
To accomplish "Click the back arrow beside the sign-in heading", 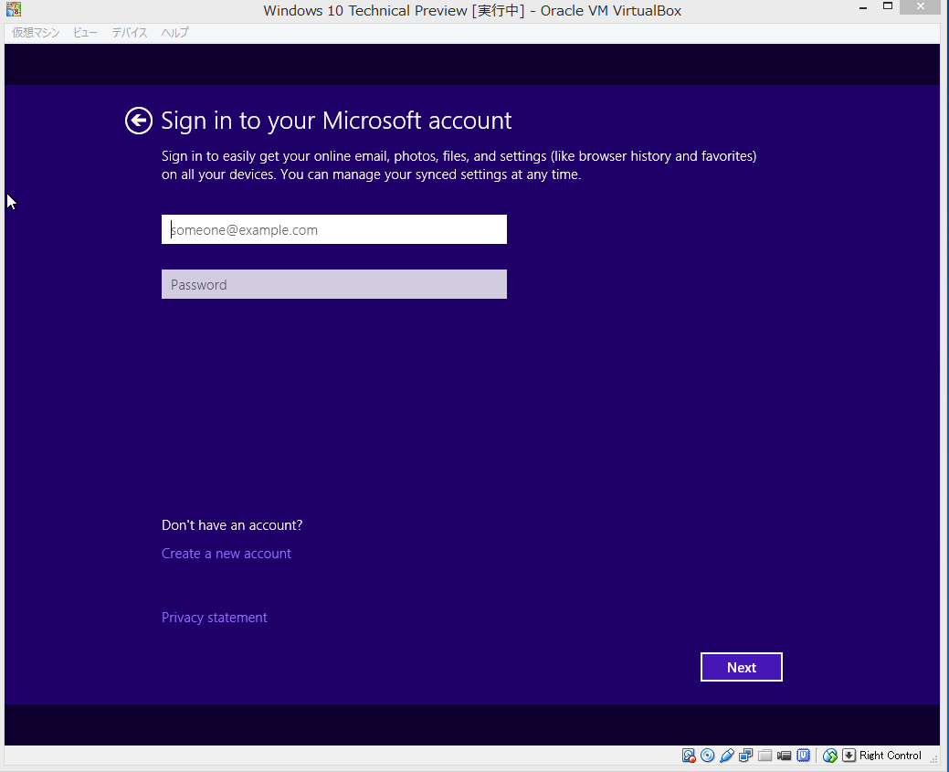I will pos(139,121).
